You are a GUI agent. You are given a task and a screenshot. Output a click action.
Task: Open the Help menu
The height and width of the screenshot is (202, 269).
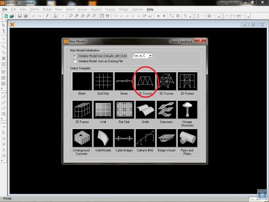(150, 9)
